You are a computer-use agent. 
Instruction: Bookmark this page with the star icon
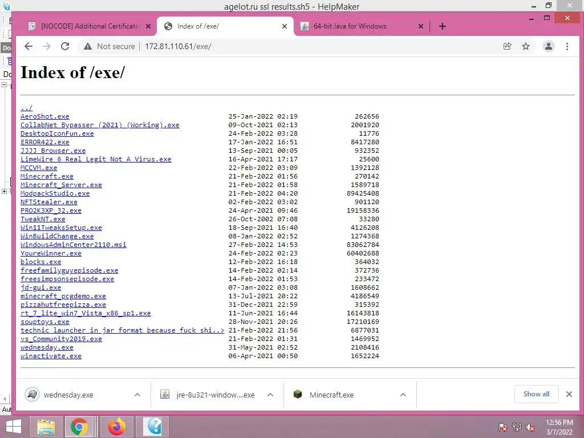pos(525,46)
